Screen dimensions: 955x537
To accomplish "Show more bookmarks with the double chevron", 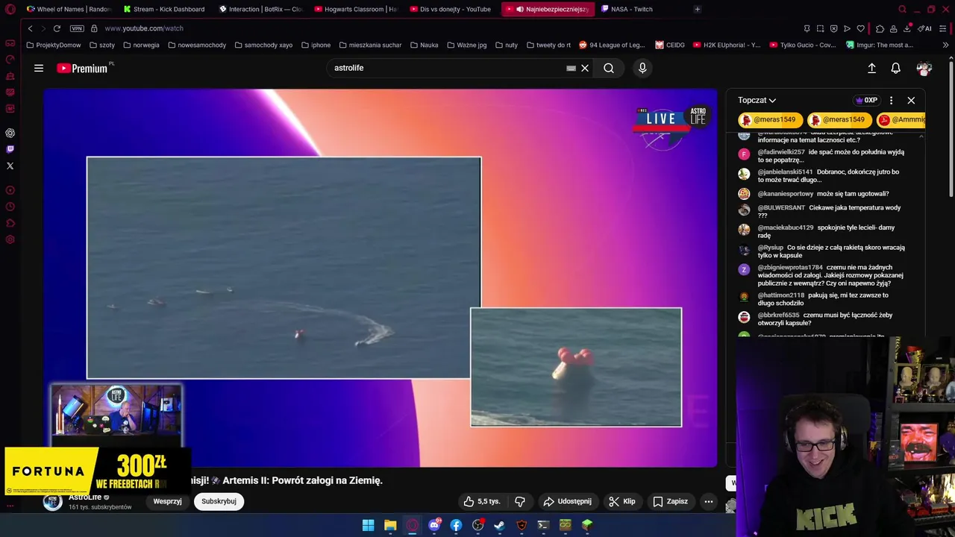I will 945,45.
